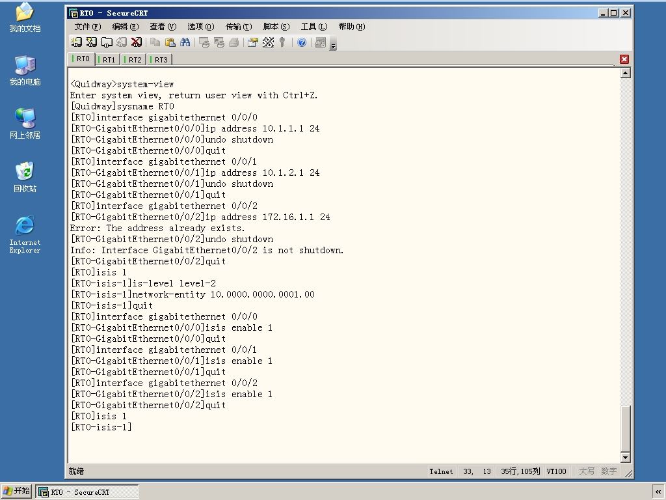
Task: Select the RT0 session tab
Action: (81, 59)
